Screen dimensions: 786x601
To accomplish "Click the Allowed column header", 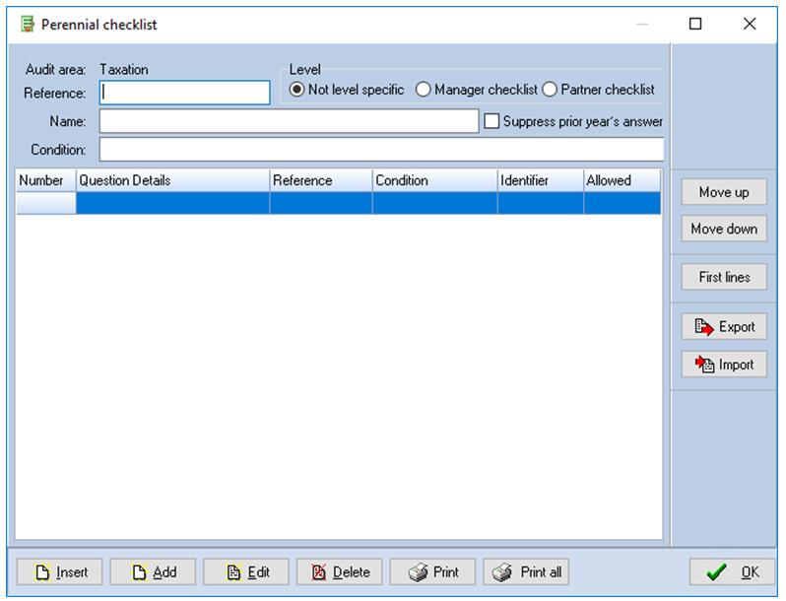I will (622, 180).
